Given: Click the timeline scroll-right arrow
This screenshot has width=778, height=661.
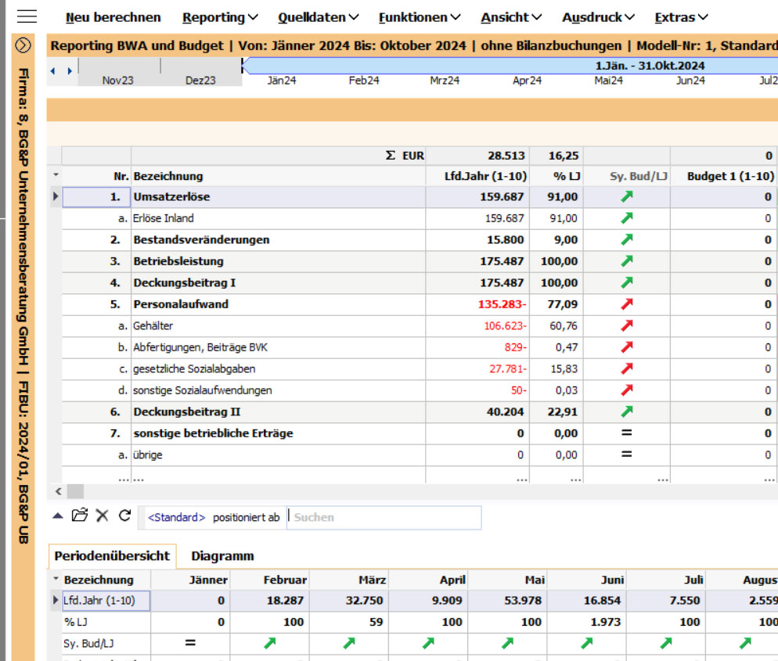Looking at the screenshot, I should (69, 71).
